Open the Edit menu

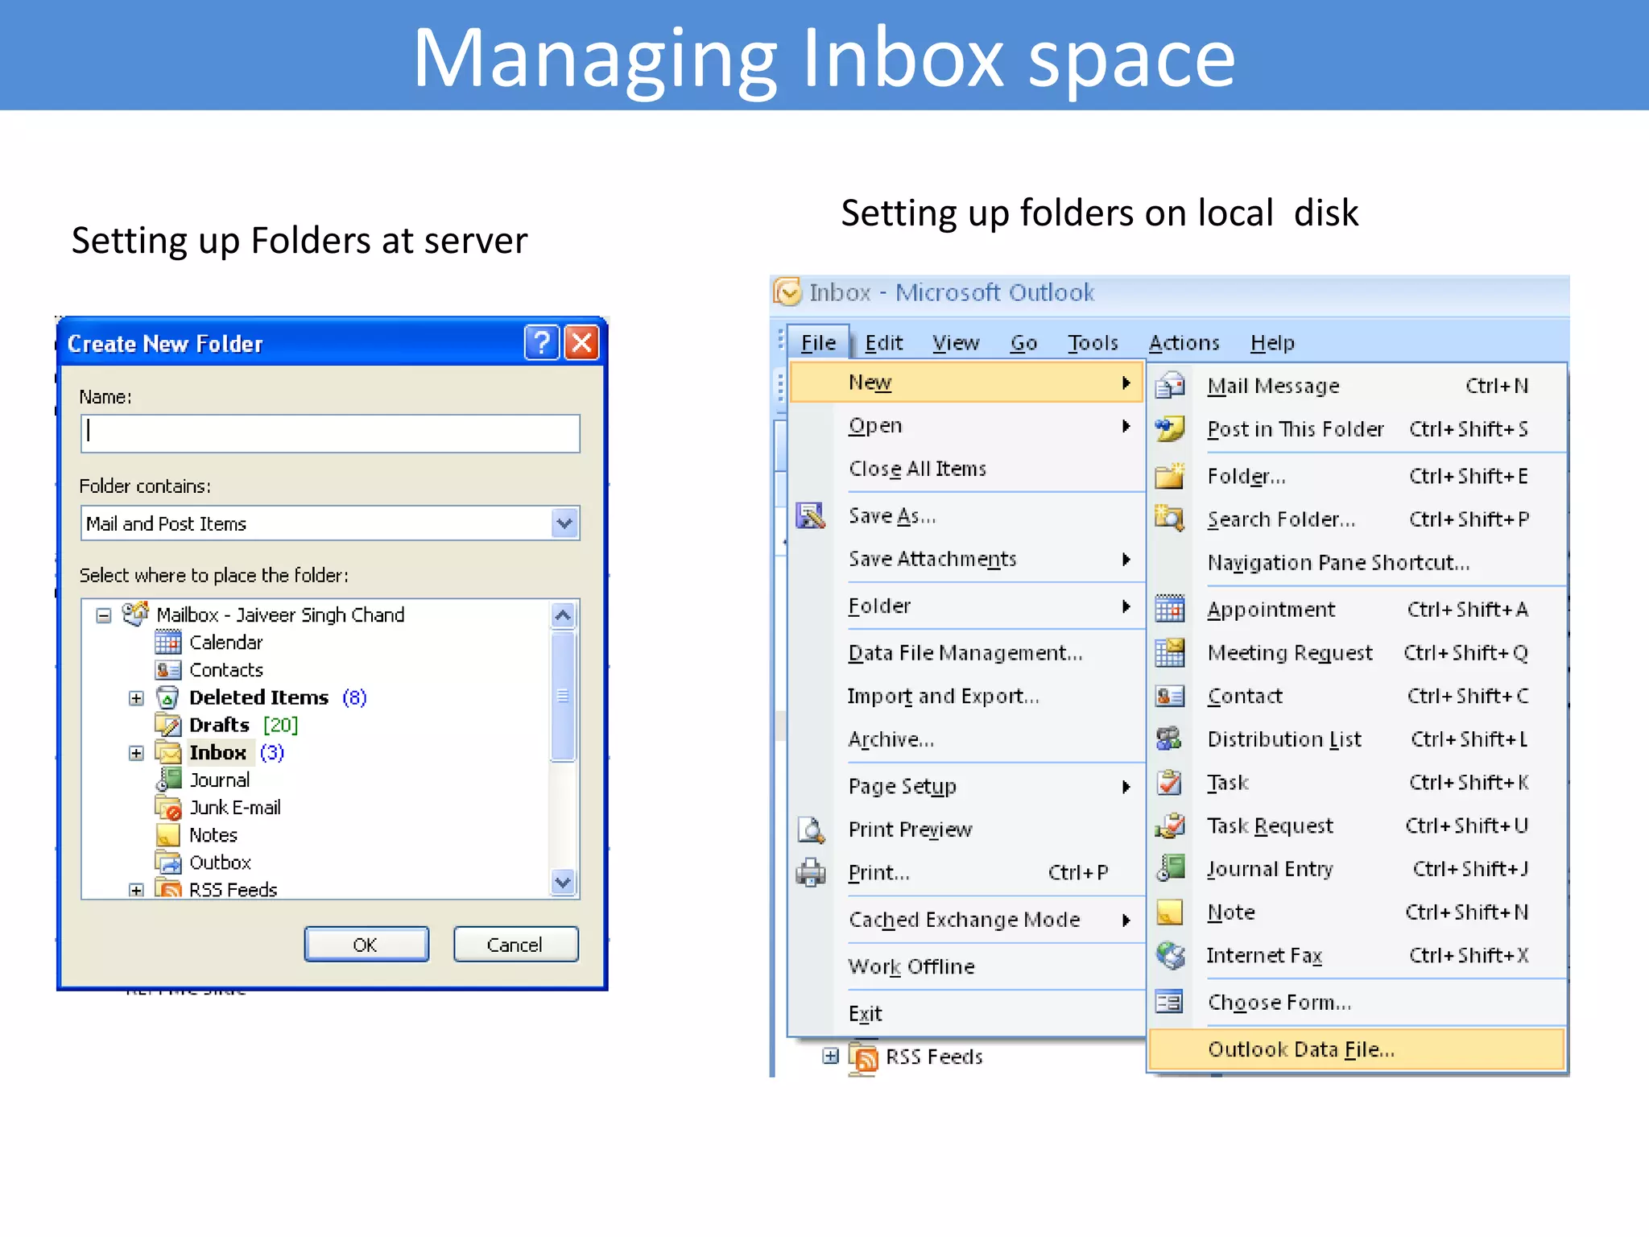(883, 343)
